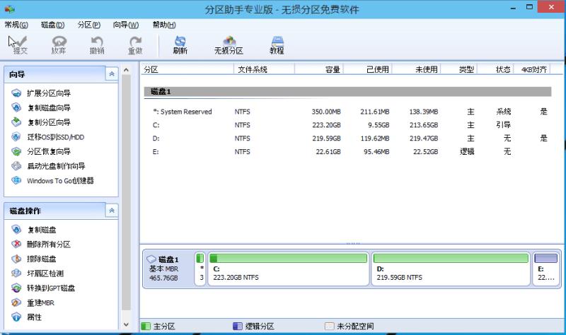566x335 pixels.
Task: Select C: 223.20GB NTFS block in disk map
Action: [x=289, y=269]
